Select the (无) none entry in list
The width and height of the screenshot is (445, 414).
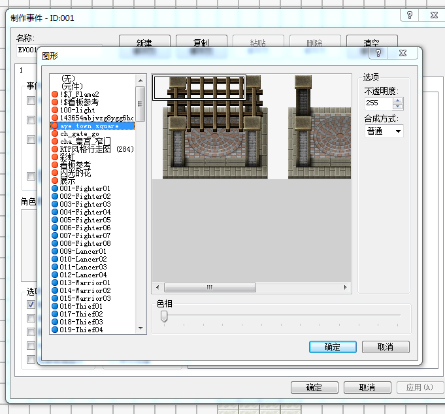coord(68,78)
